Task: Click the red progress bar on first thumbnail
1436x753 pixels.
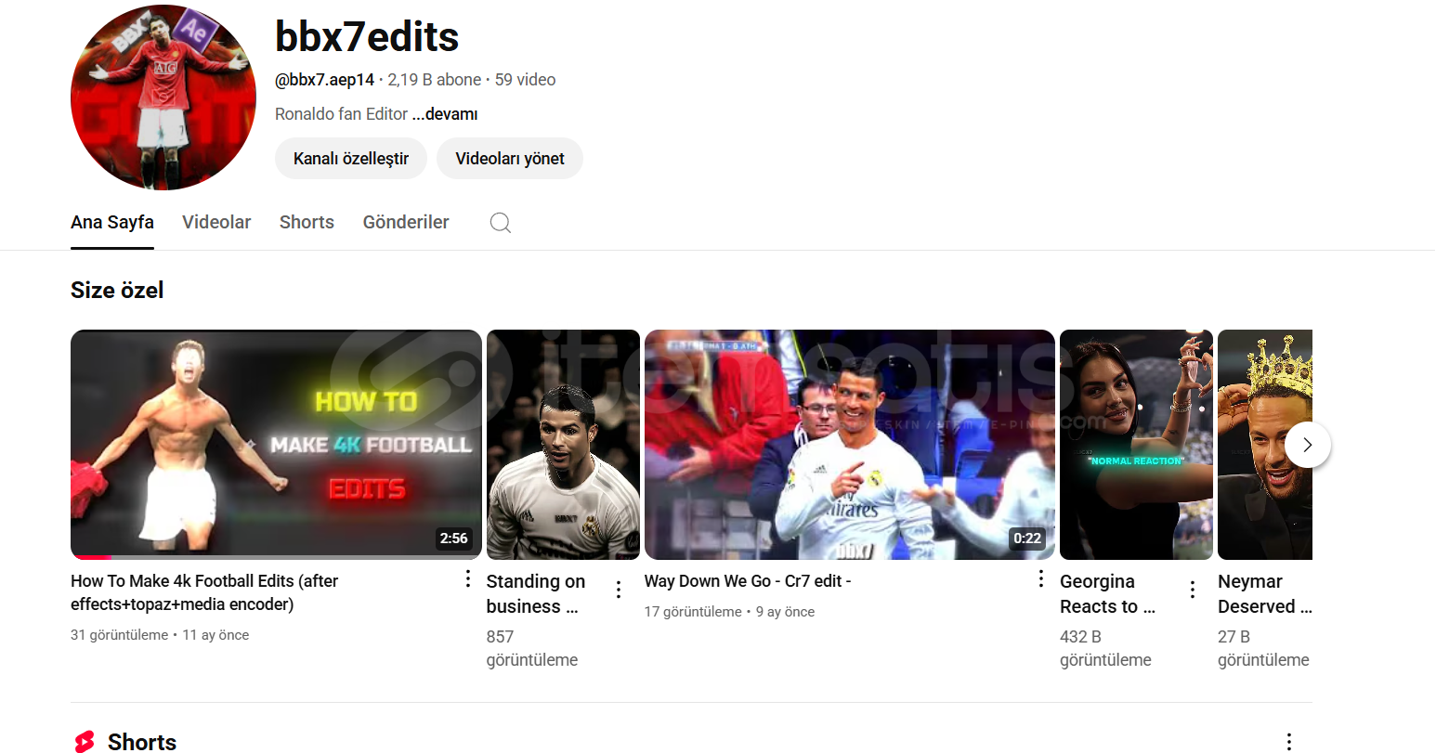Action: coord(91,557)
